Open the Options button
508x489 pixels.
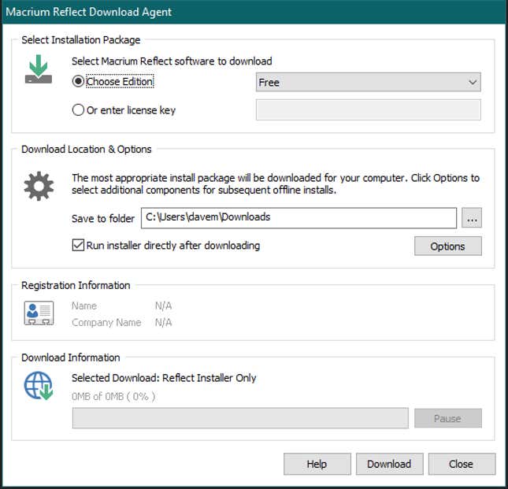447,246
